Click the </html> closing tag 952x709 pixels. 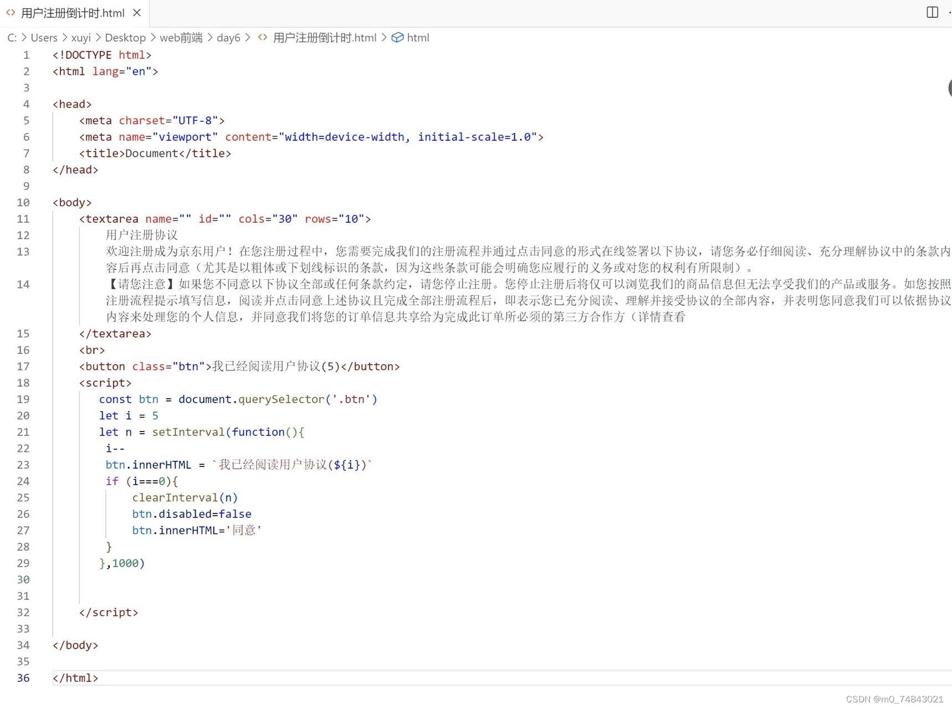pos(75,678)
